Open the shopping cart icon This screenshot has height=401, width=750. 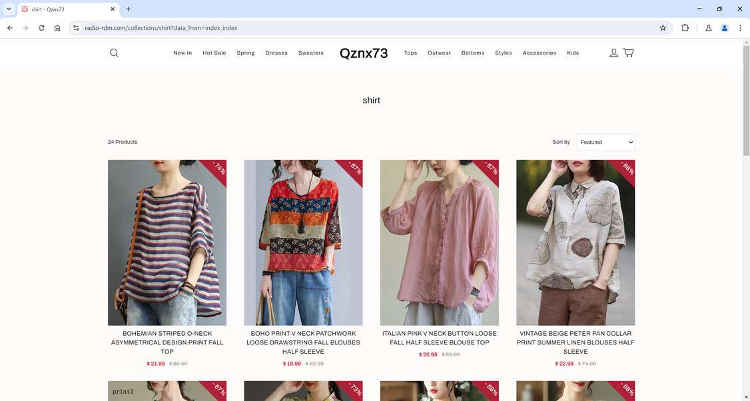629,53
